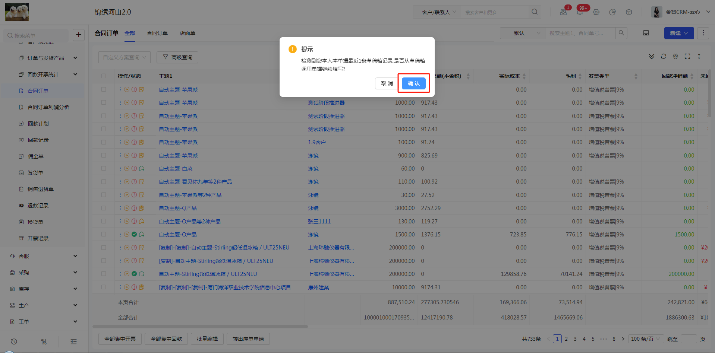Expand the 回款开票统计 sidebar group
Screen dimensions: 715x353
point(75,74)
